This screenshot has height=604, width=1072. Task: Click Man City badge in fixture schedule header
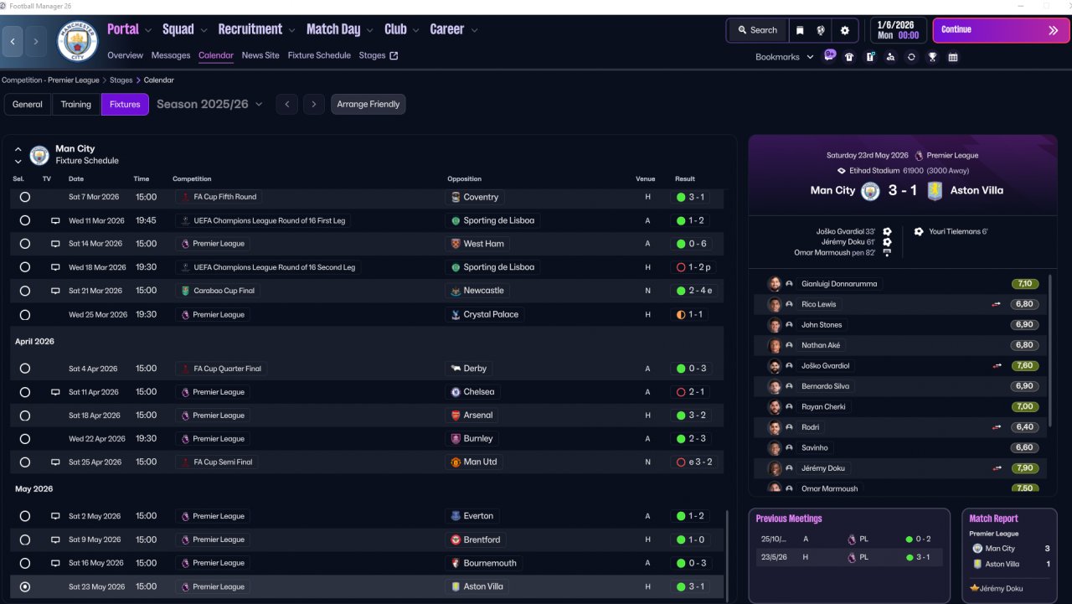point(39,155)
